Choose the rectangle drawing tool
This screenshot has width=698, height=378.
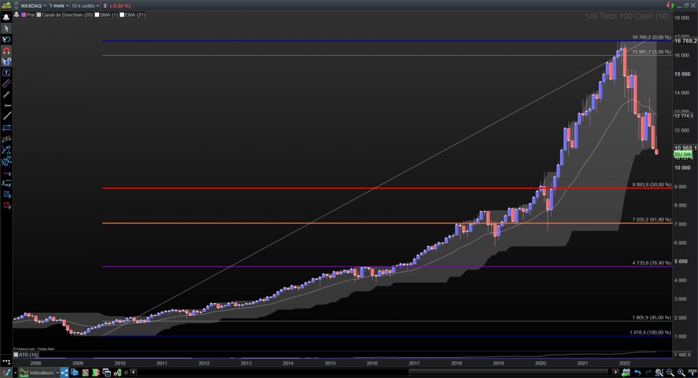[x=6, y=128]
